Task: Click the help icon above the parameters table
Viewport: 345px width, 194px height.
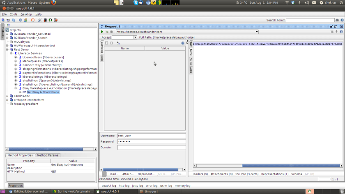Action: coord(183,43)
